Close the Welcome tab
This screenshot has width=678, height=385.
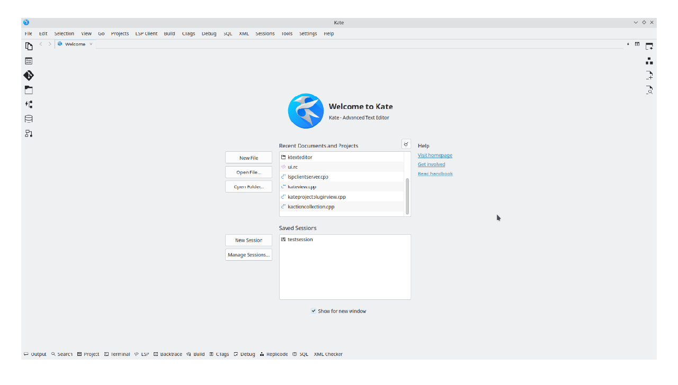pyautogui.click(x=91, y=44)
